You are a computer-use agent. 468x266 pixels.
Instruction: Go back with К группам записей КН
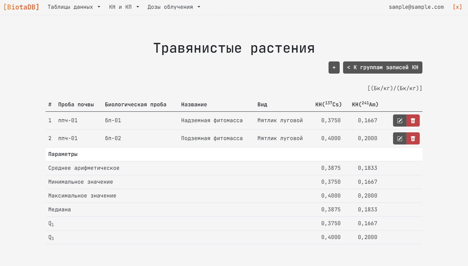[383, 68]
